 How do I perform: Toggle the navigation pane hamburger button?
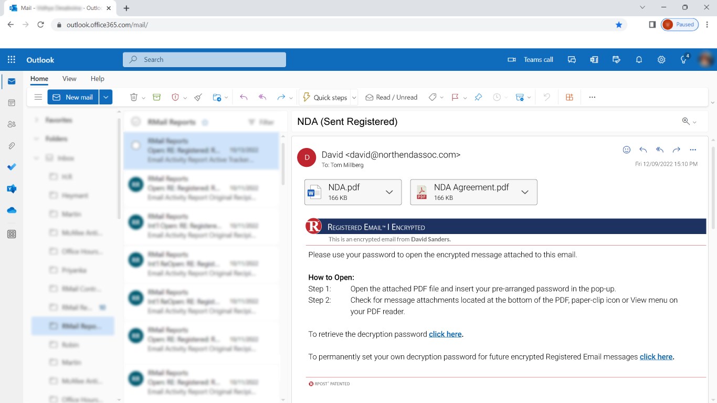coord(38,97)
